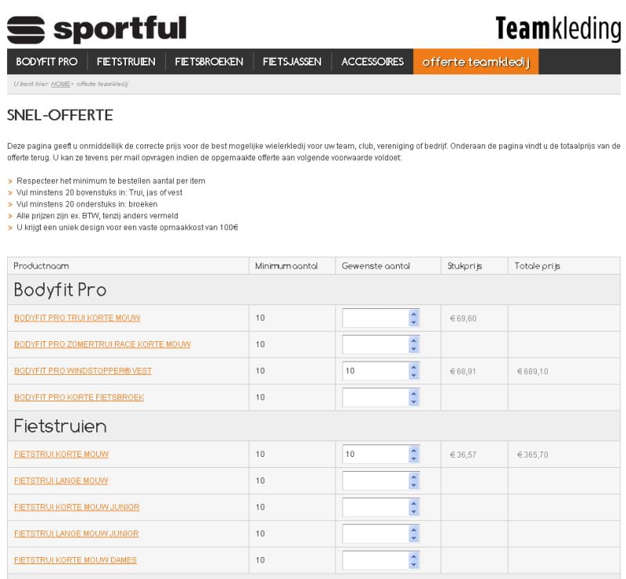Open Fietstrui Lange Mouw Junior link
This screenshot has height=579, width=626.
pyautogui.click(x=77, y=534)
